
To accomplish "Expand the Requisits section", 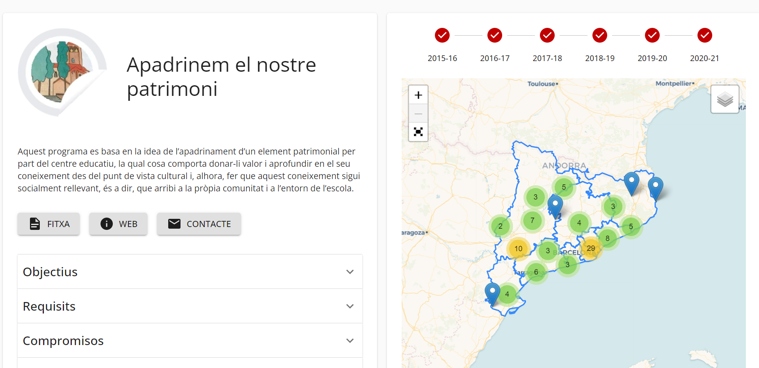I will 190,306.
